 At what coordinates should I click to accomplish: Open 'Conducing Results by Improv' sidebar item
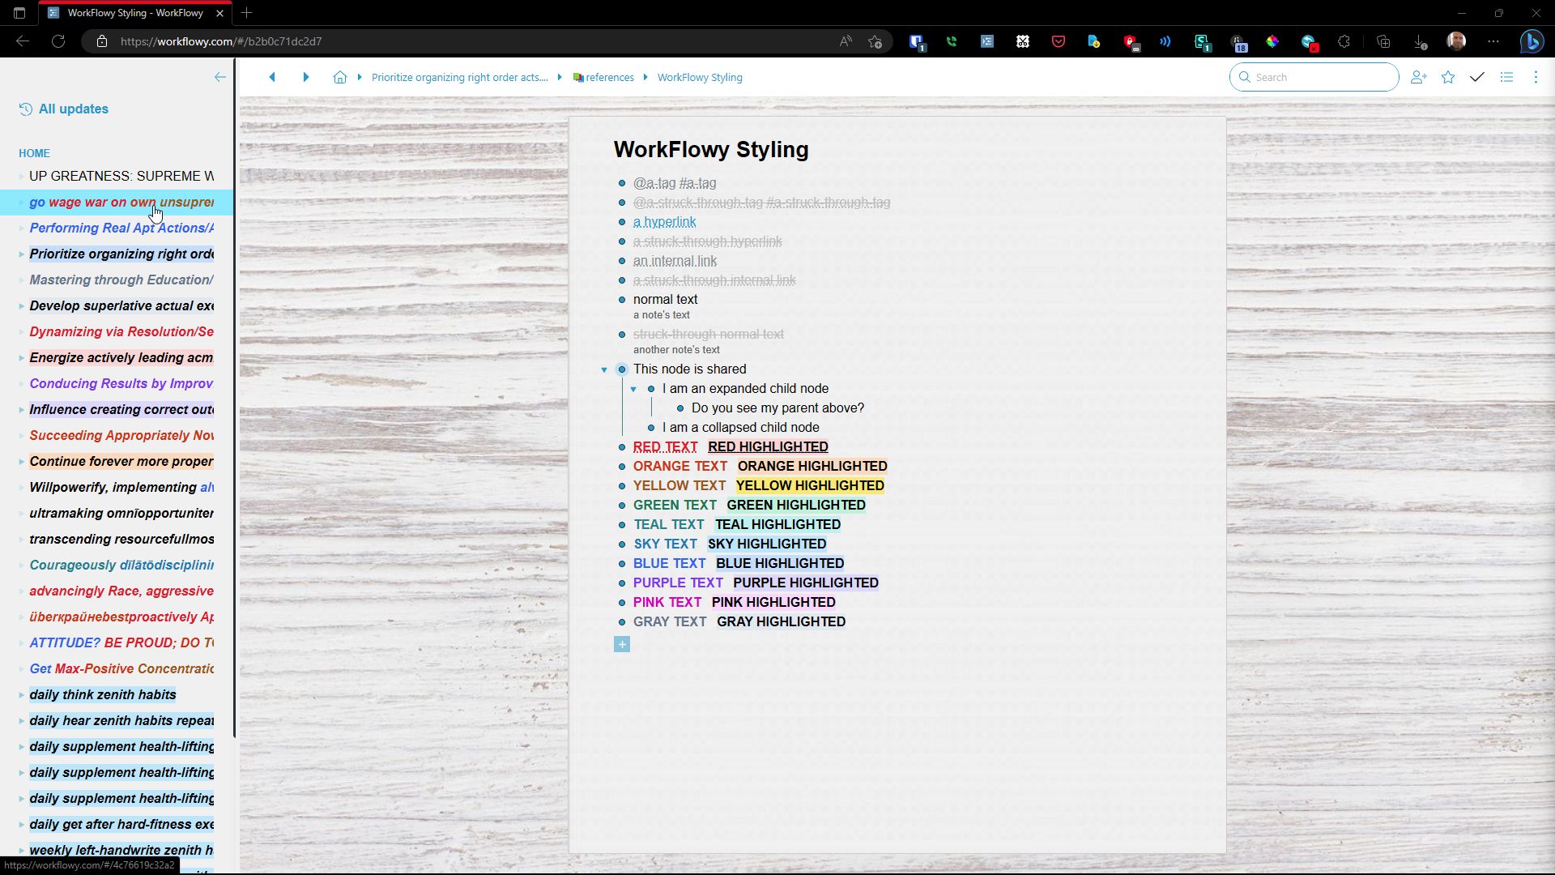pos(121,383)
